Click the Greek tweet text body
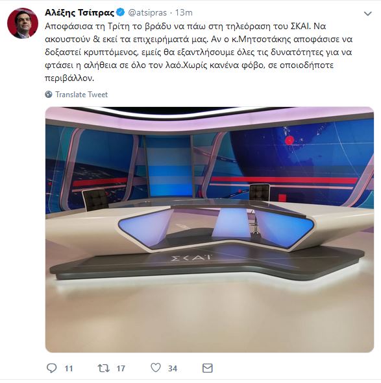The image size is (381, 383). click(199, 52)
